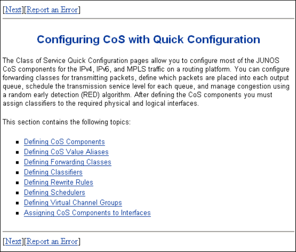296x252 pixels.
Task: Open Defining Virtual Channel Groups link
Action: tap(73, 203)
